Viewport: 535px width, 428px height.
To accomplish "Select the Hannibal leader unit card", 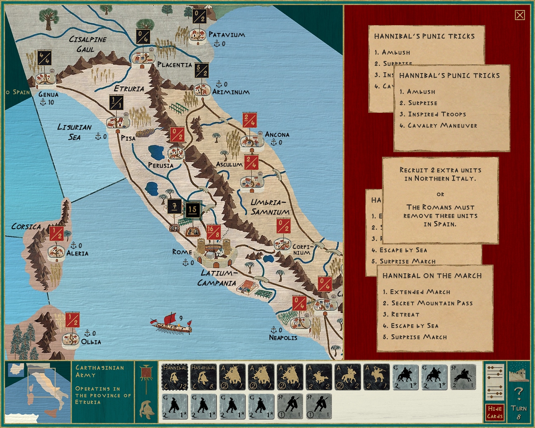I will [x=175, y=377].
